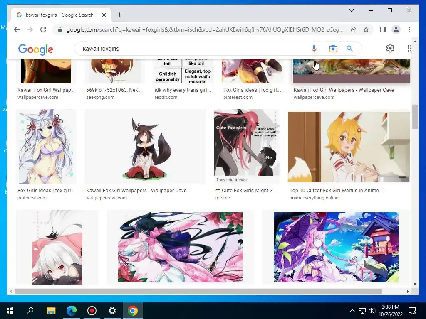This screenshot has height=319, width=426.
Task: Open Windows Start menu
Action: pyautogui.click(x=10, y=311)
